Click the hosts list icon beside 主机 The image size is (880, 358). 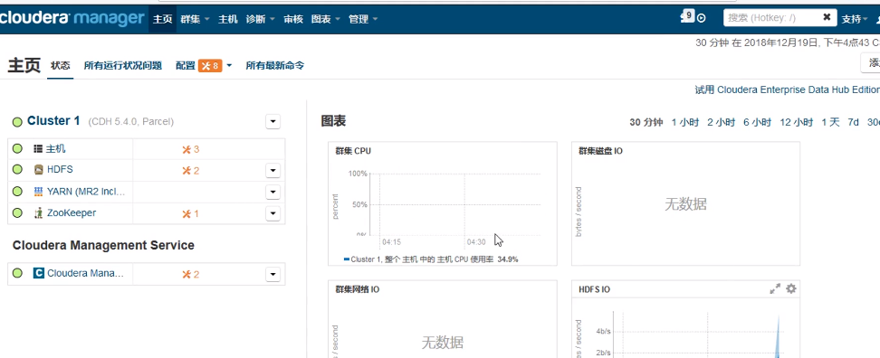tap(38, 148)
